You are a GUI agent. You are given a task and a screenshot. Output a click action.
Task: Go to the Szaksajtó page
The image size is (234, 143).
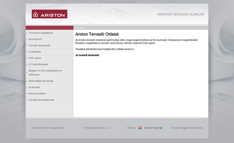click(x=34, y=87)
